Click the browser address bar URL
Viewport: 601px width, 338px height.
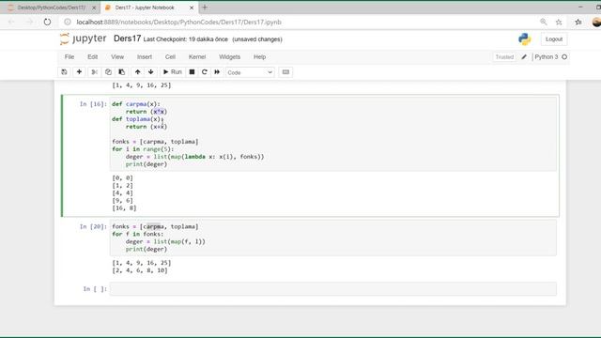179,22
